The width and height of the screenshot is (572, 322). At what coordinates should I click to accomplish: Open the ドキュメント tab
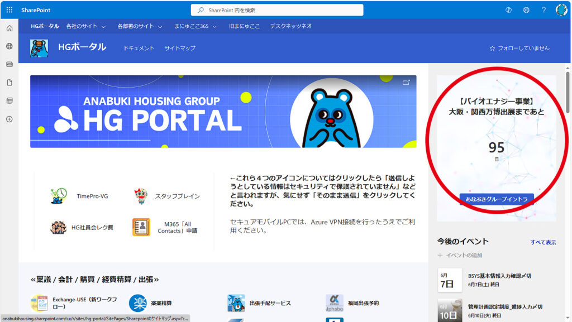(x=139, y=48)
